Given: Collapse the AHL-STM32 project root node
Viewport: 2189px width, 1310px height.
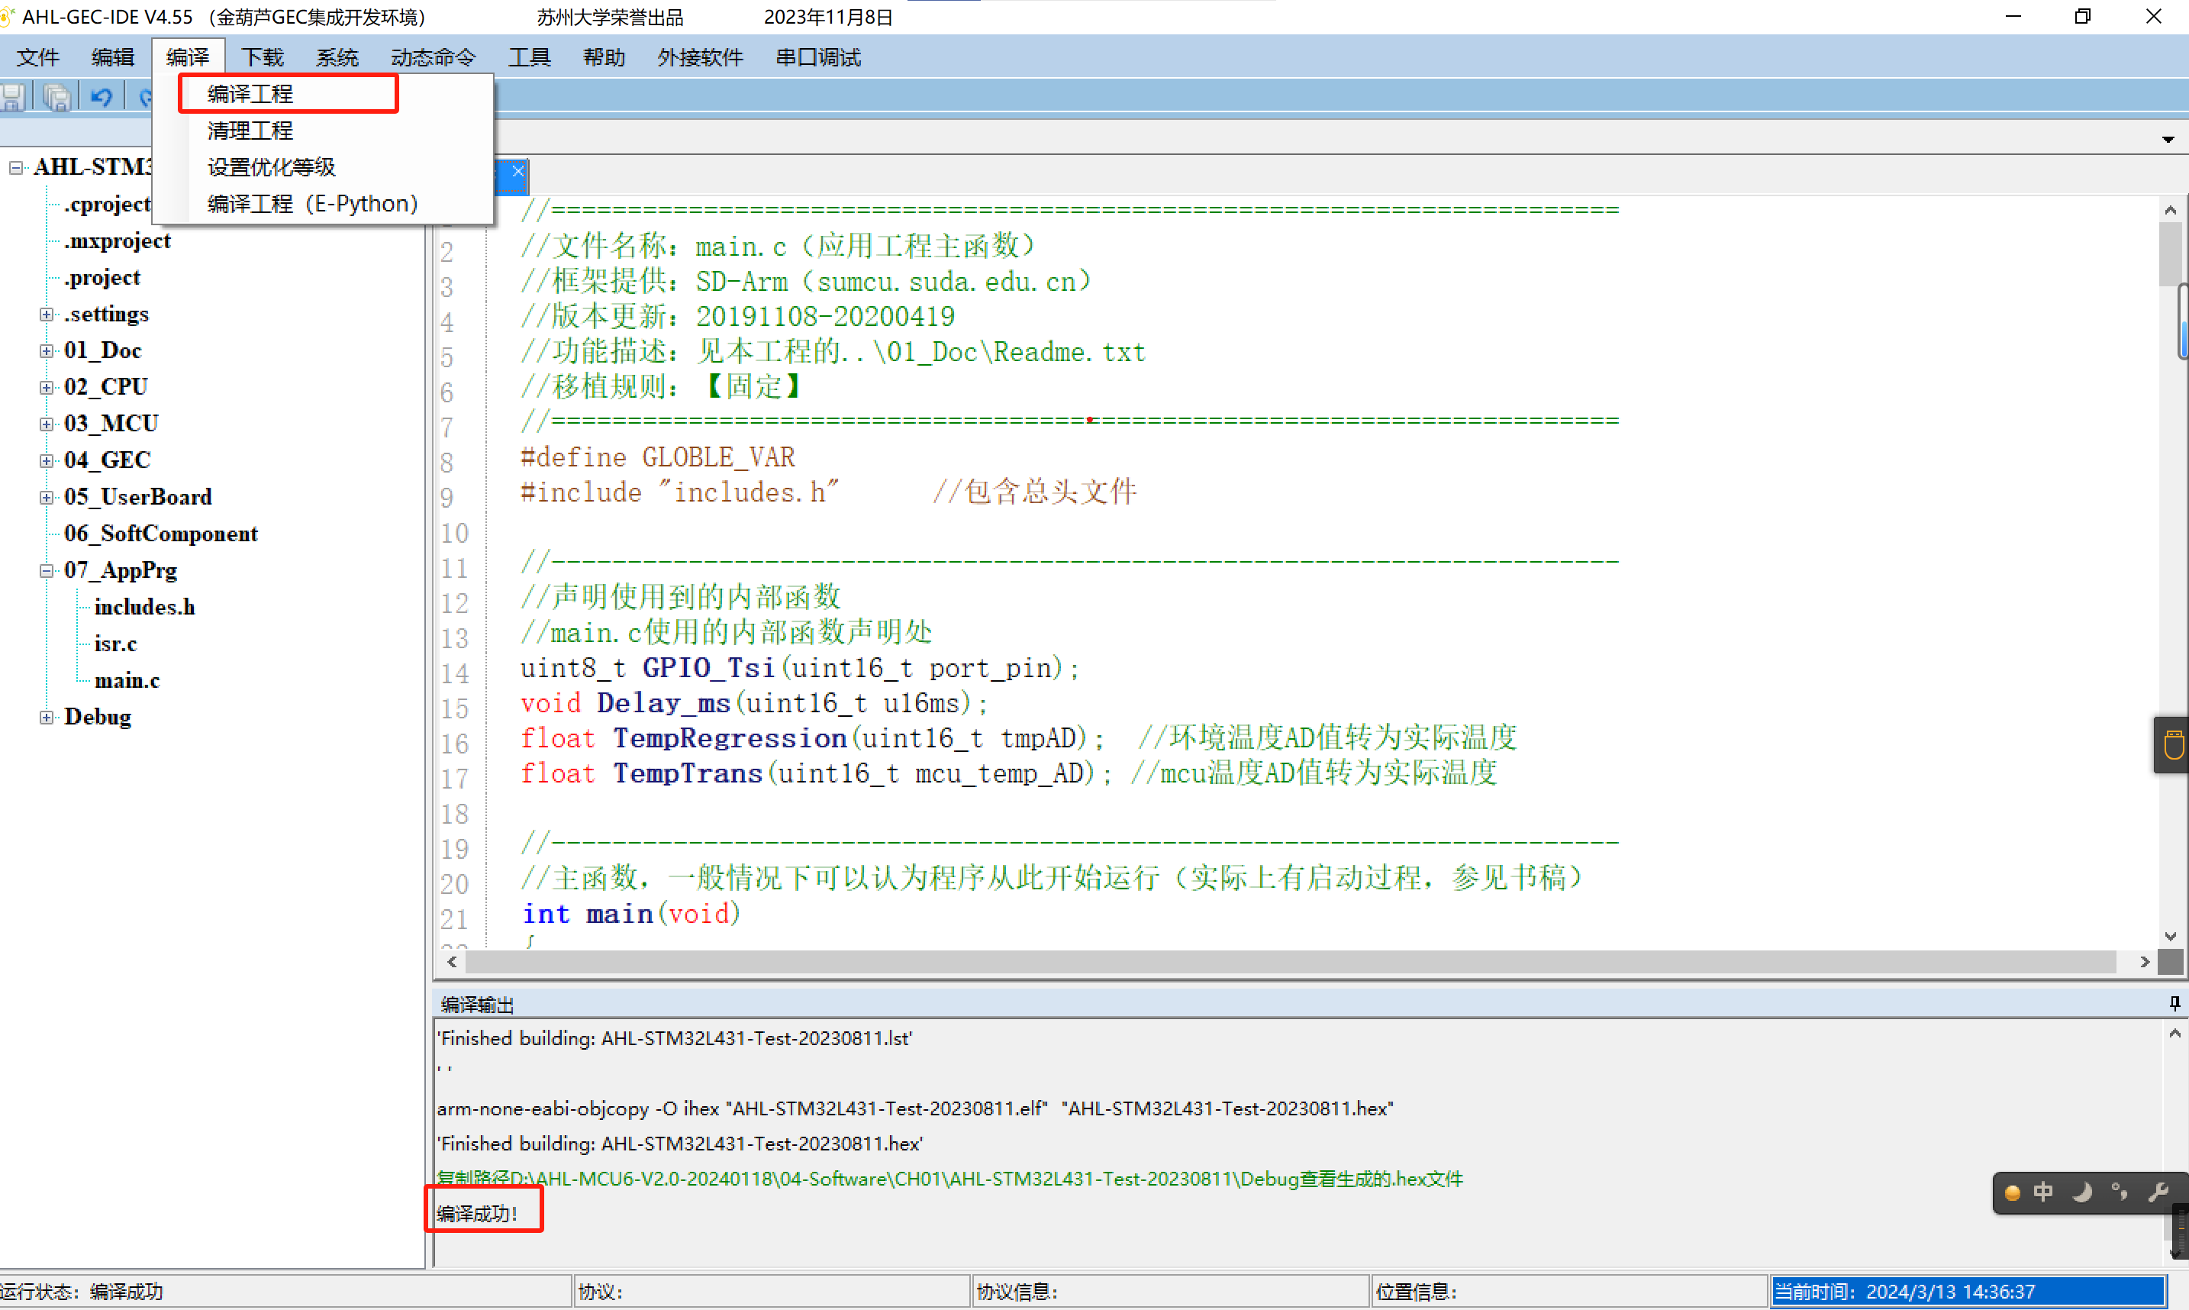Looking at the screenshot, I should 16,168.
